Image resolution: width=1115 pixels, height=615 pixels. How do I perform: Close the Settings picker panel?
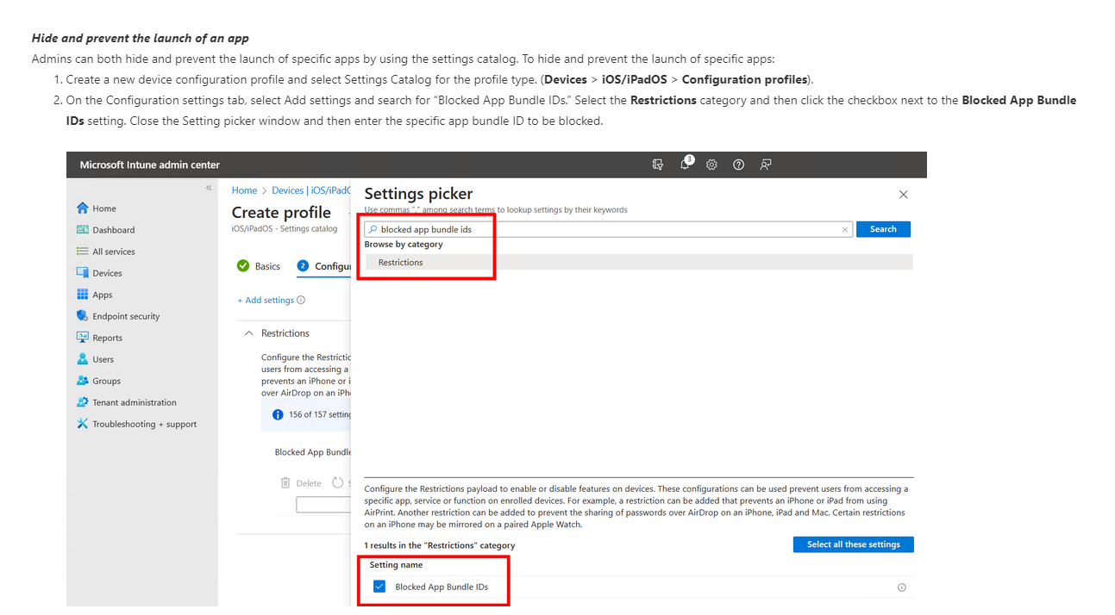[903, 195]
